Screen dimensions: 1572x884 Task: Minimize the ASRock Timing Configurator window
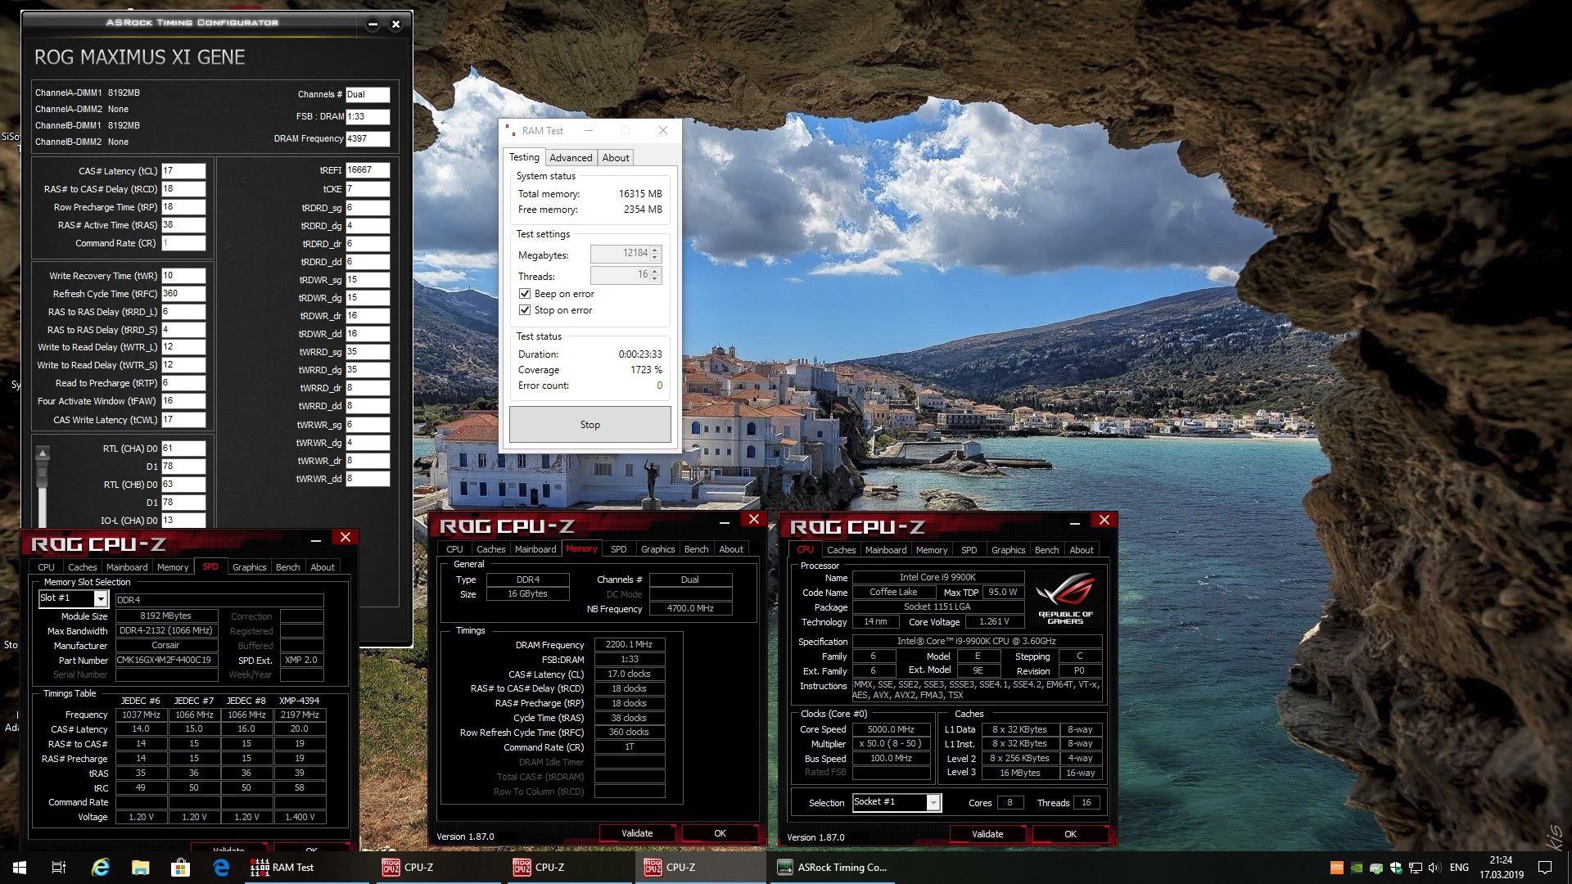(x=373, y=24)
